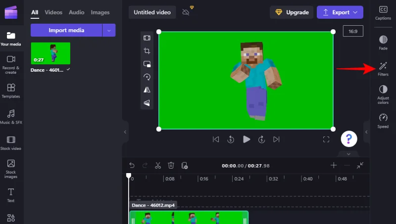The height and width of the screenshot is (224, 396).
Task: Open the Graphics panel at sidebar bottom
Action: point(11,218)
